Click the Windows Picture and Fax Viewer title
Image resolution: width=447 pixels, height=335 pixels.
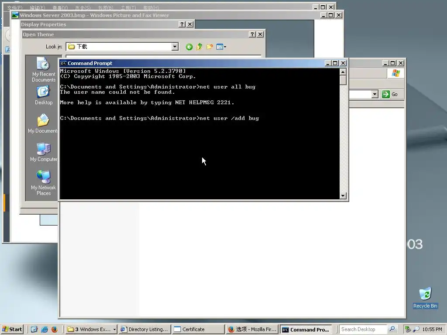pos(94,15)
